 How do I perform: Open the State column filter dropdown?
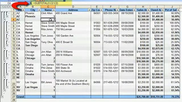click(x=23, y=10)
